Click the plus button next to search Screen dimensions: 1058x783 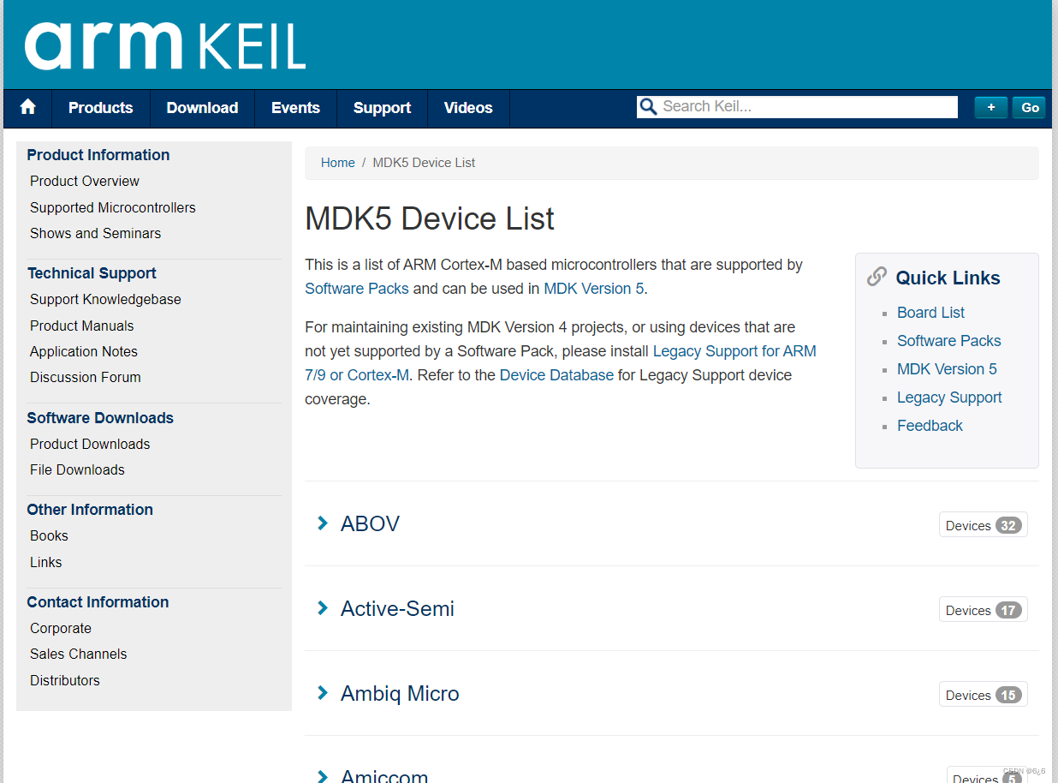point(991,107)
